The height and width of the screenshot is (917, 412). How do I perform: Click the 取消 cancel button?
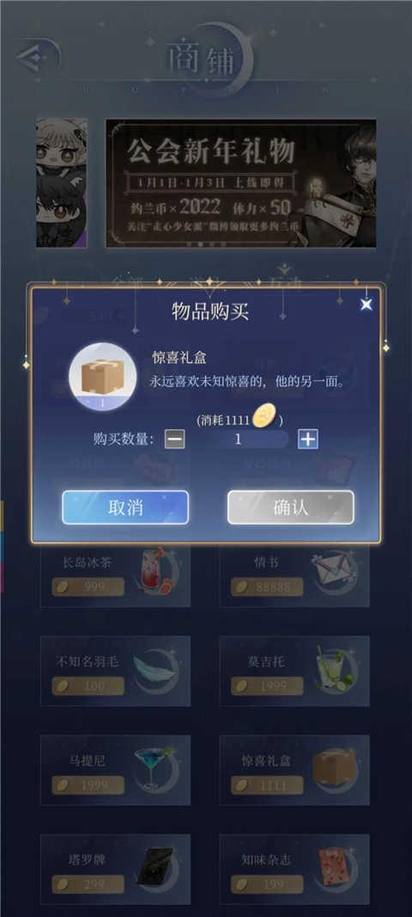click(x=125, y=507)
